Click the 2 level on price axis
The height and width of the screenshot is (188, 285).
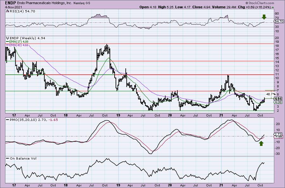(x=277, y=111)
